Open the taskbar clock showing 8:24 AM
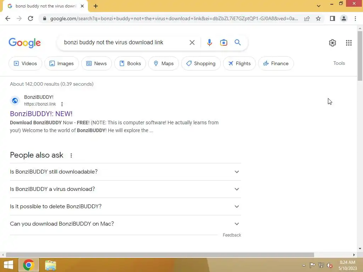Screen dimensions: 363x272 pos(348,265)
